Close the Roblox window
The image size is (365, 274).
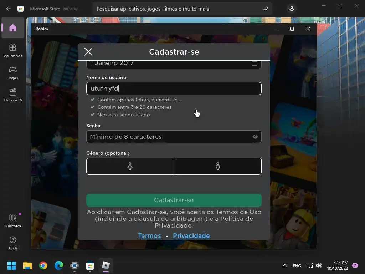(308, 29)
